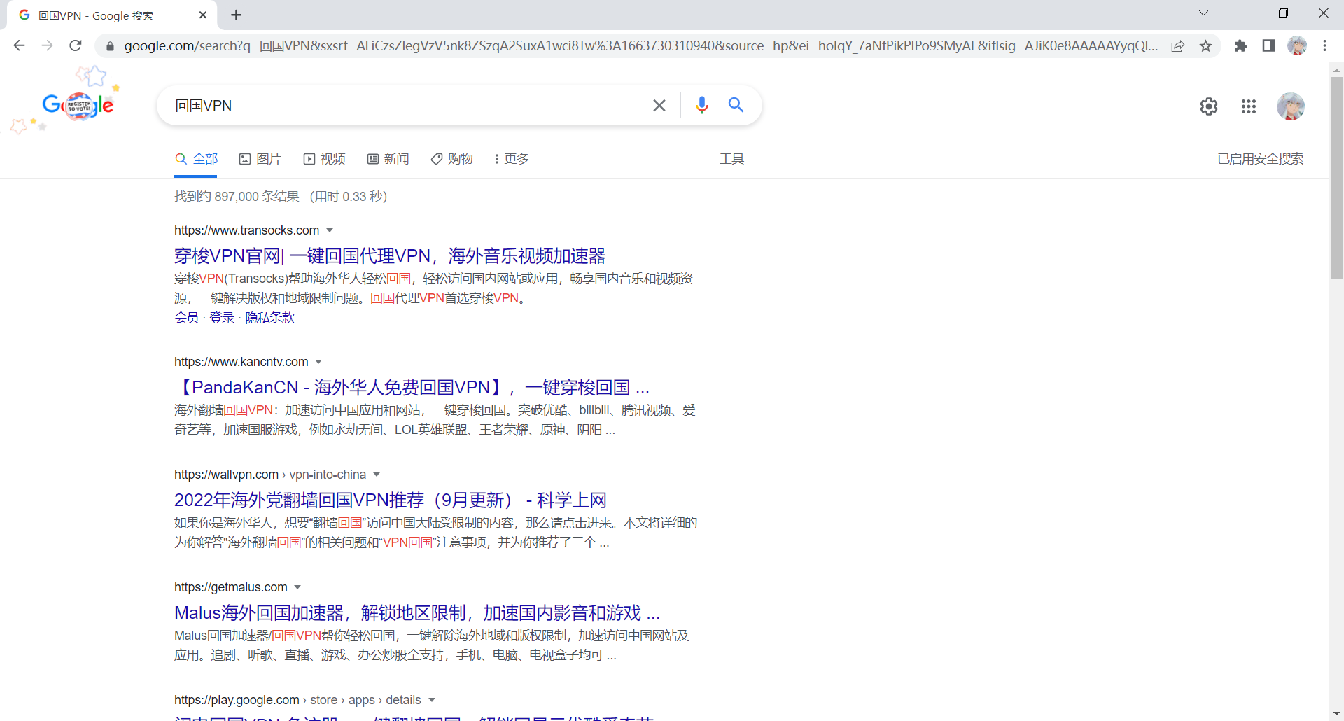Start voice search with the microphone

[701, 105]
